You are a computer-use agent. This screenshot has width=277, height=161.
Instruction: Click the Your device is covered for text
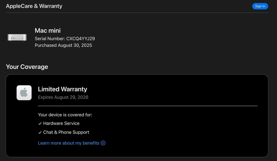click(x=65, y=115)
